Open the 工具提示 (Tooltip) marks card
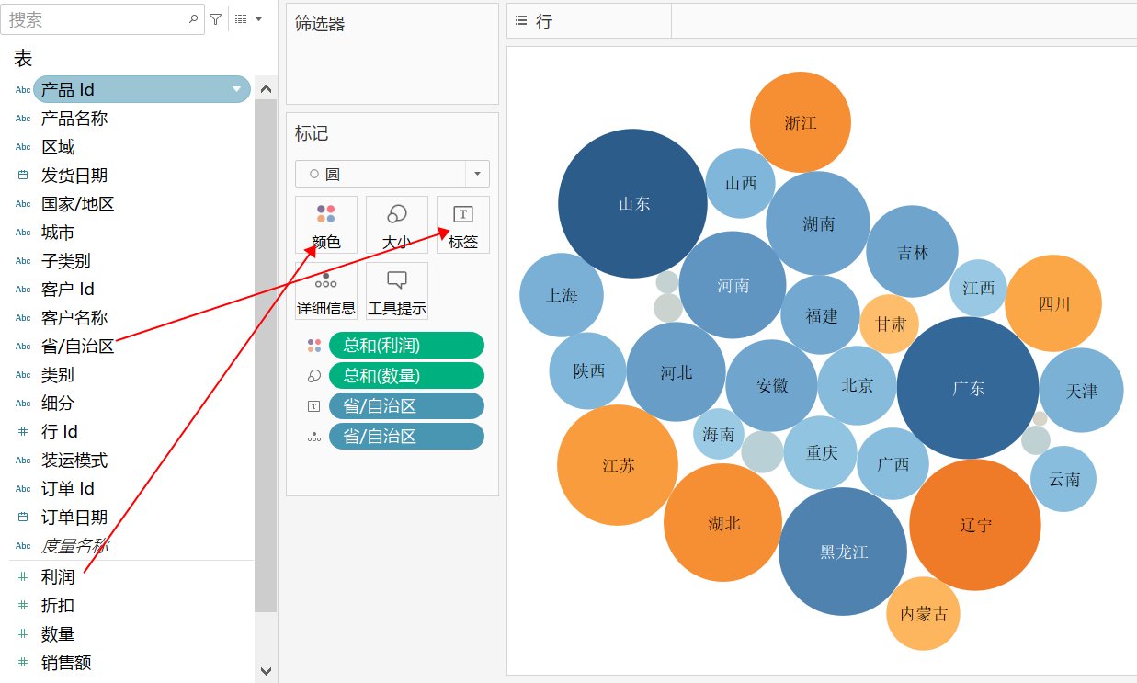 click(x=397, y=290)
